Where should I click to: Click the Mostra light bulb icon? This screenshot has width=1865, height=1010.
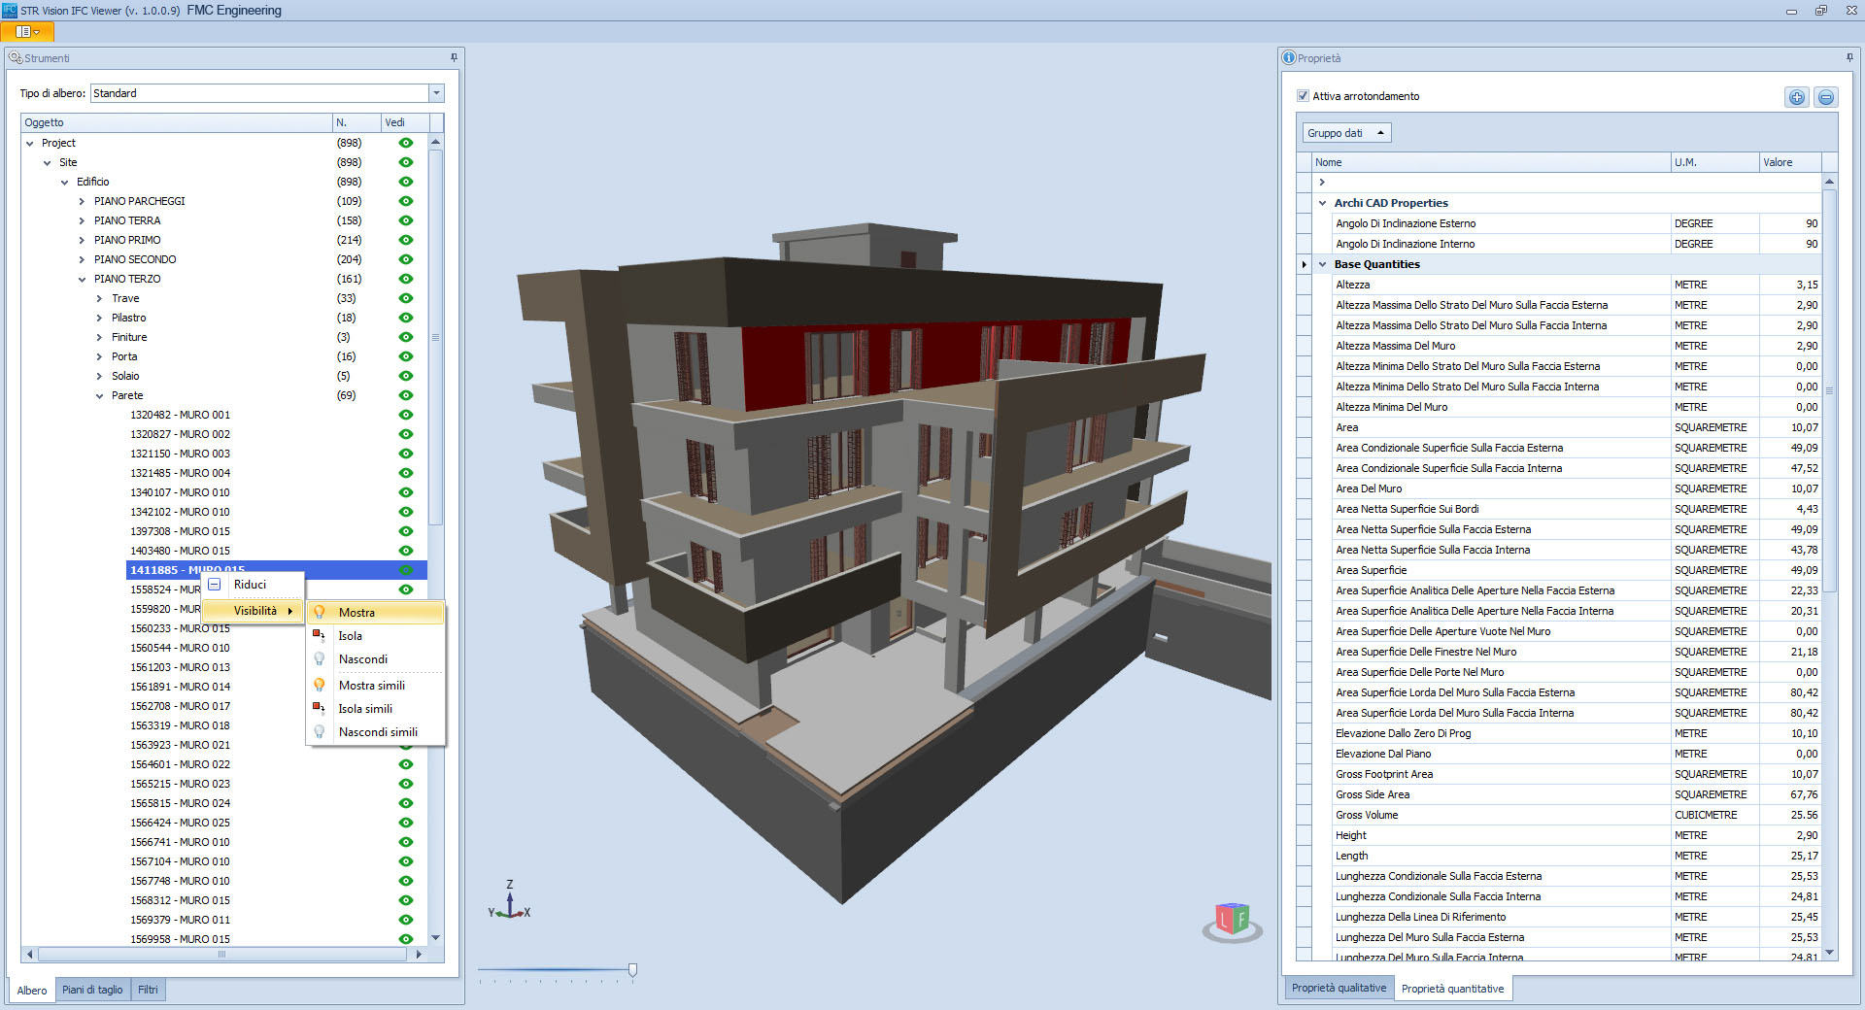(x=319, y=613)
